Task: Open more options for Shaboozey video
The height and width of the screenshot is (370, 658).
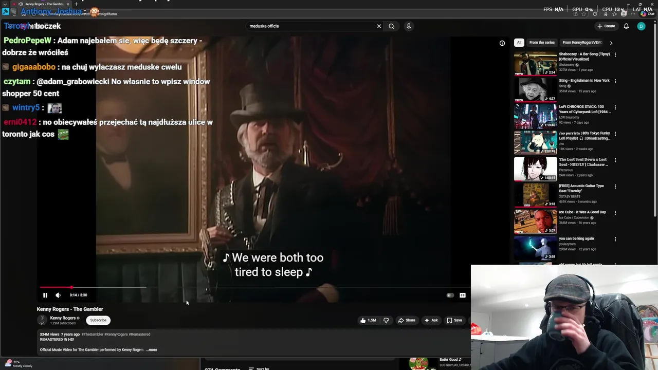Action: coord(615,54)
